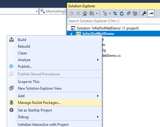Select Manage NuGet Packages...
The height and width of the screenshot is (127, 160).
click(54, 102)
